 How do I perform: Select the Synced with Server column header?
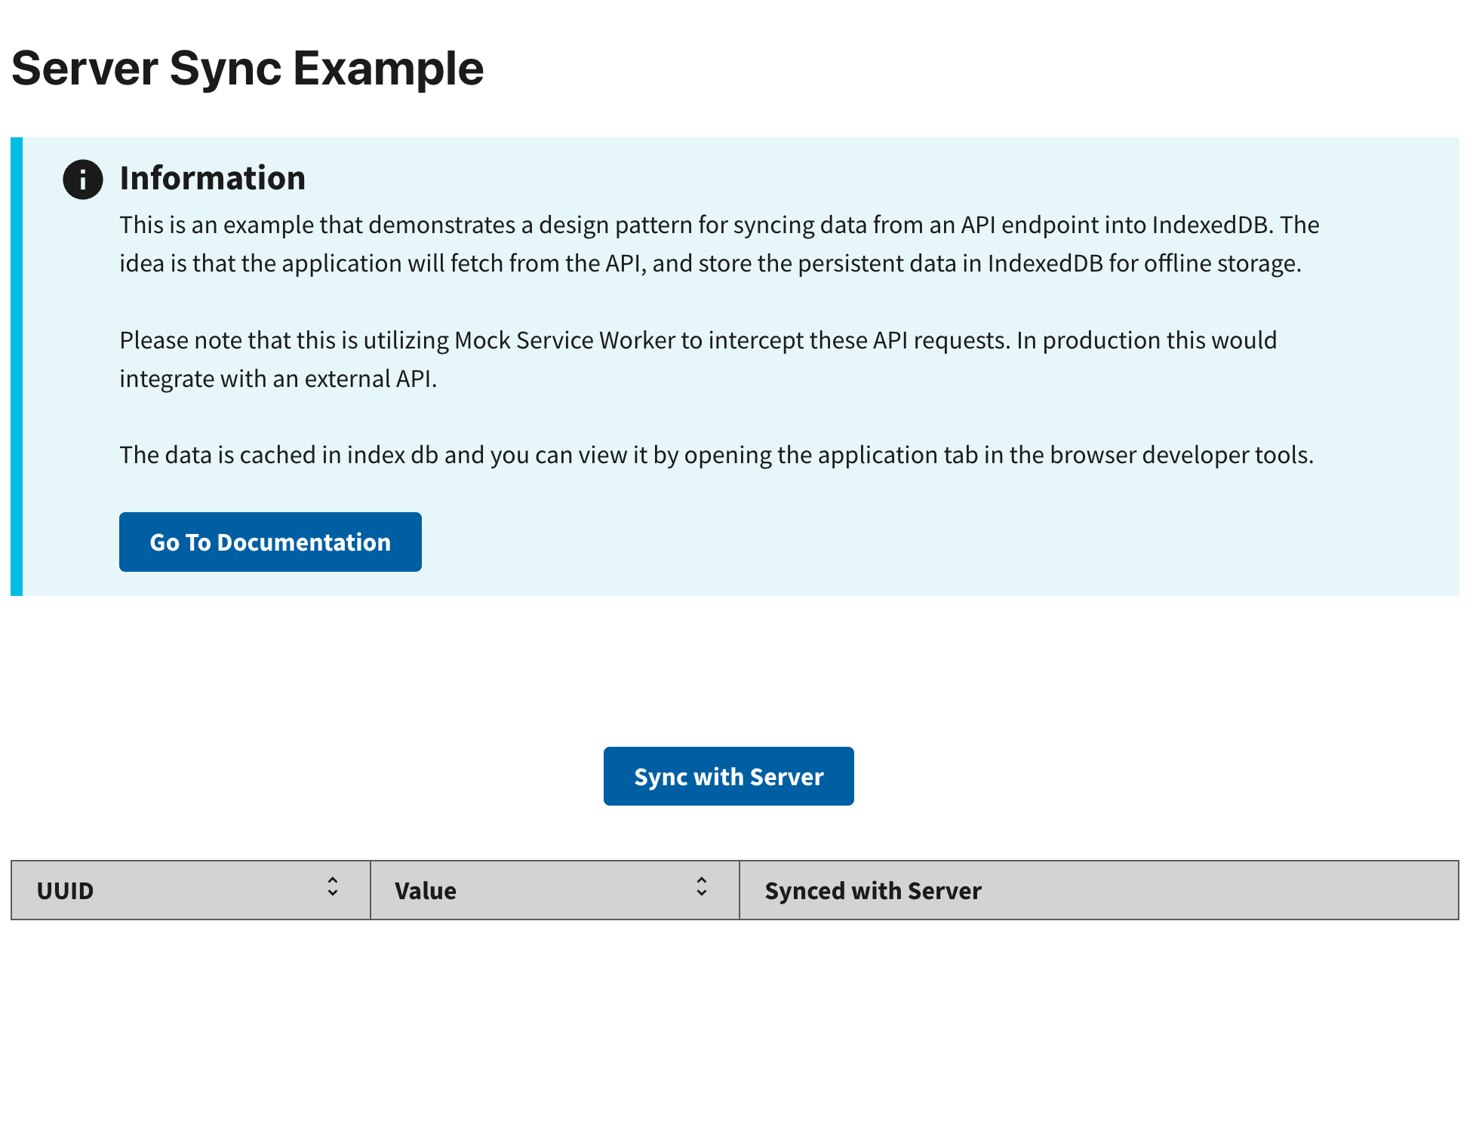click(873, 890)
